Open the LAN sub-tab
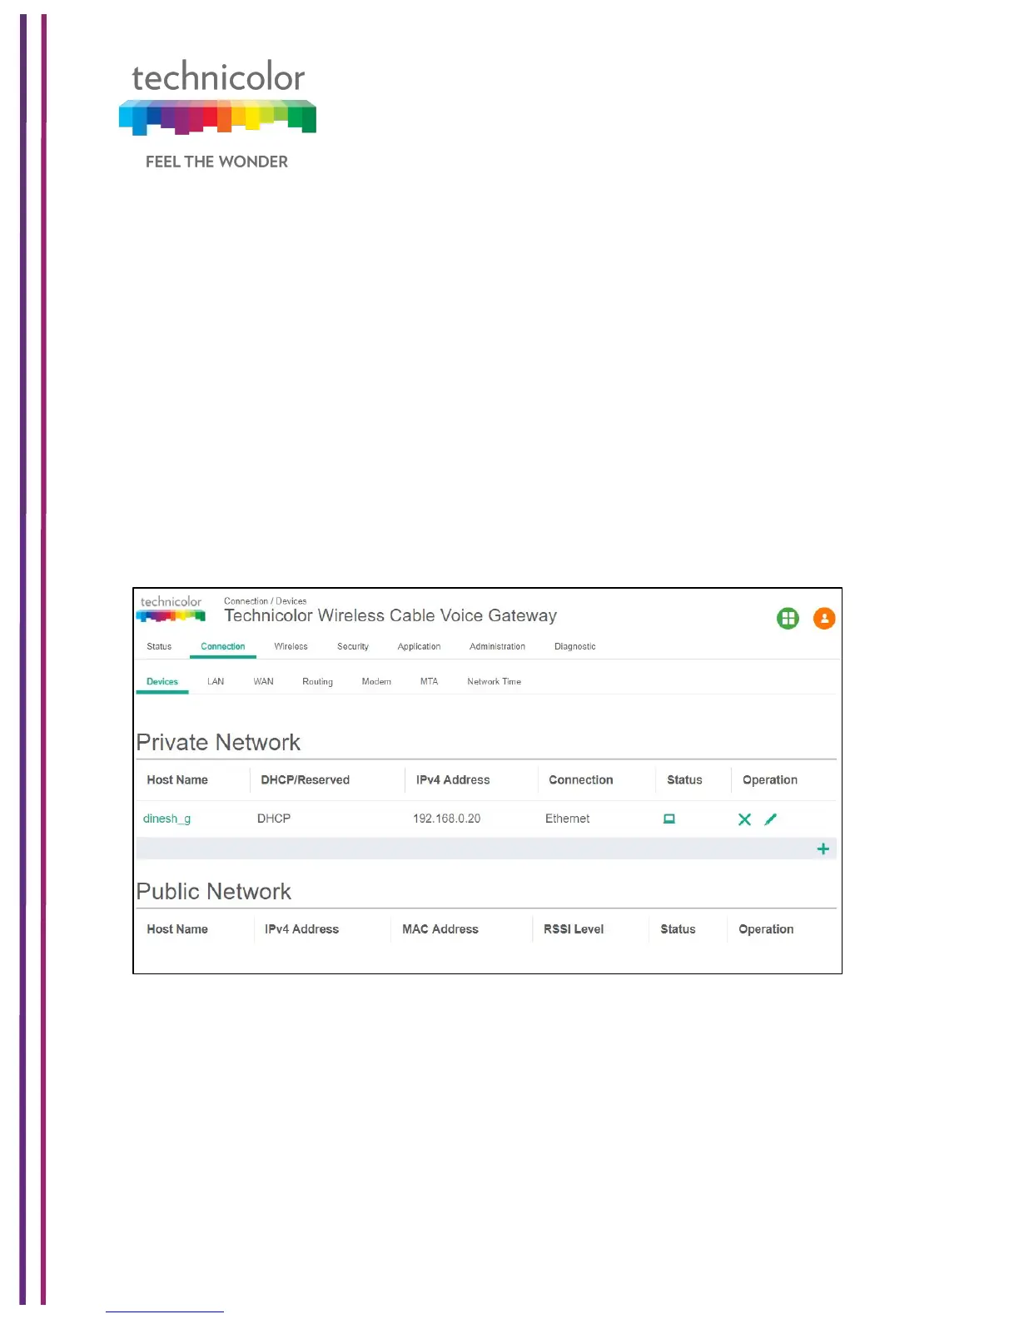Screen dimensions: 1019x1319 coord(216,681)
